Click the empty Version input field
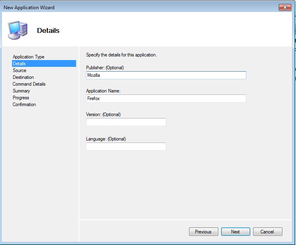This screenshot has width=296, height=245. (126, 122)
